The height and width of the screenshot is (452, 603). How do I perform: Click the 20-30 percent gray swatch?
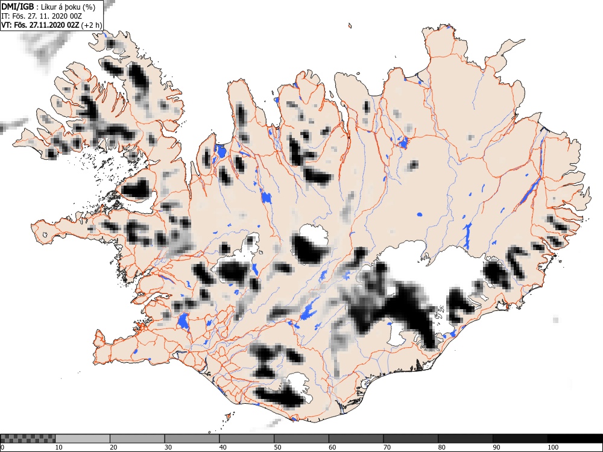point(137,439)
